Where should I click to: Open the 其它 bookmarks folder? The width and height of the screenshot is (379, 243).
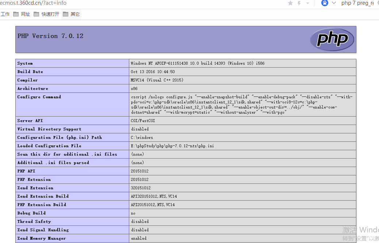[71, 14]
